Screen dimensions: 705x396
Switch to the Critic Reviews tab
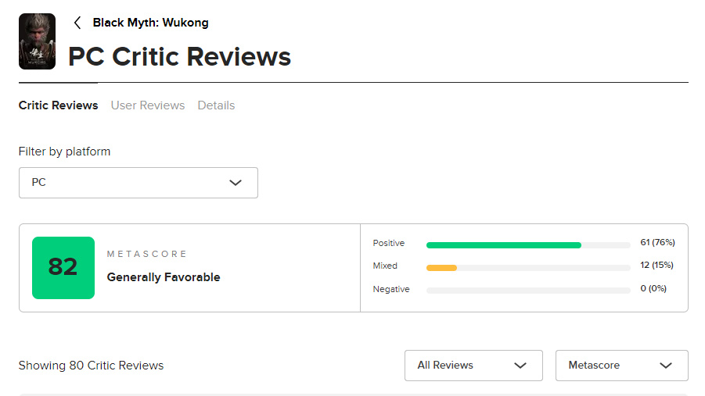click(59, 105)
